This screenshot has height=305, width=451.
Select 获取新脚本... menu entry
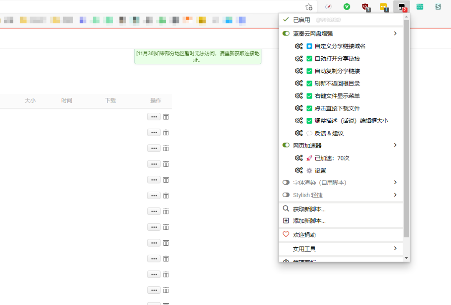point(309,209)
